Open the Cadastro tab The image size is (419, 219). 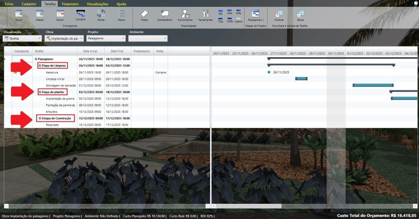29,3
